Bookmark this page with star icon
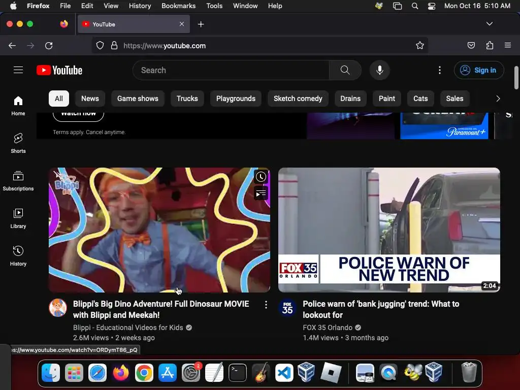Screen dimensions: 520x390 click(420, 45)
